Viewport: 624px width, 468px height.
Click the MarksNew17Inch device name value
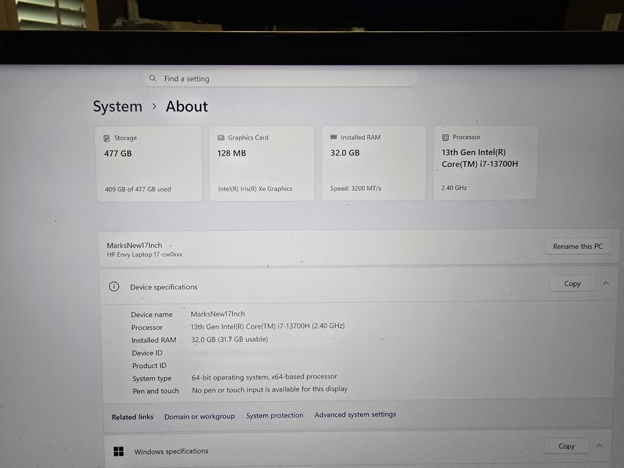tap(218, 314)
